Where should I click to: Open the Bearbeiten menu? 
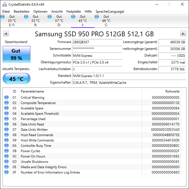click(x=22, y=12)
